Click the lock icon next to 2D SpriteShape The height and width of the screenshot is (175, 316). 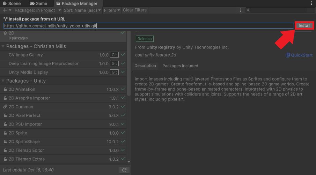pyautogui.click(x=5, y=142)
